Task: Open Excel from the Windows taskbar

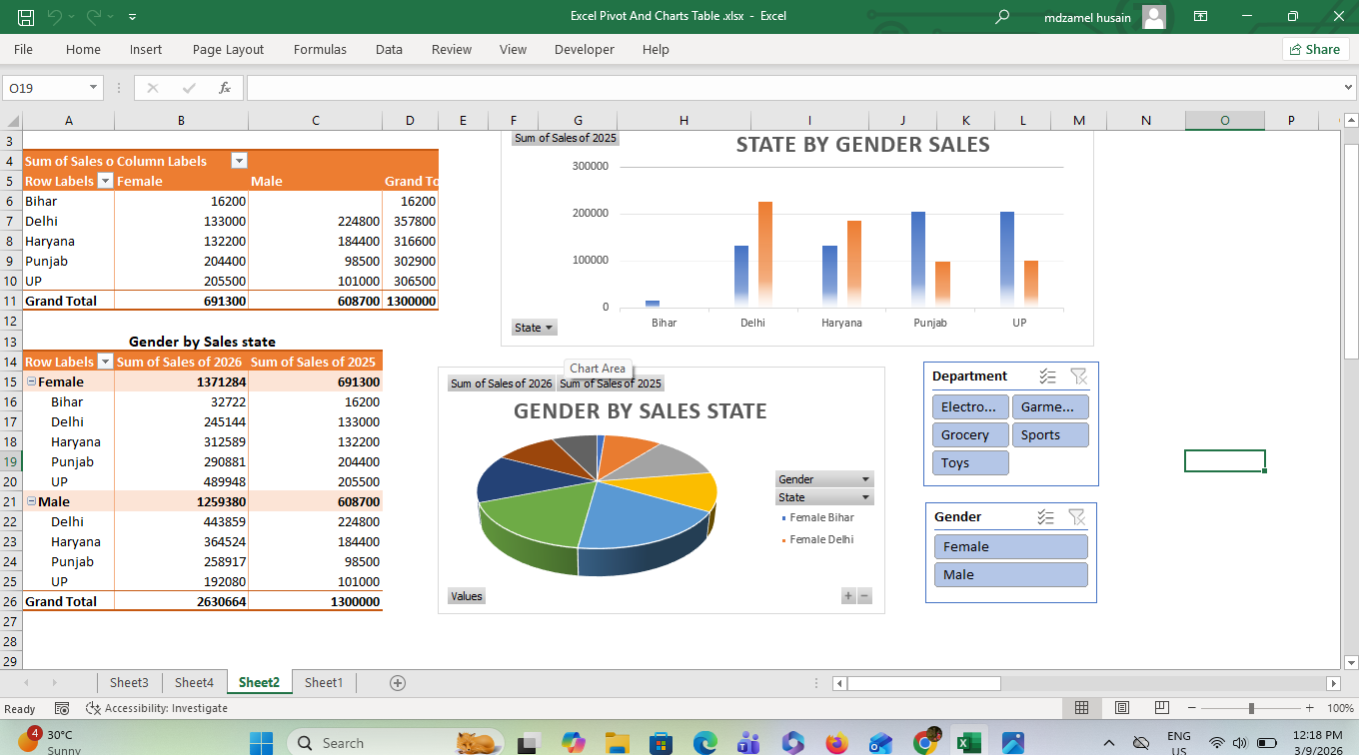Action: coord(967,743)
